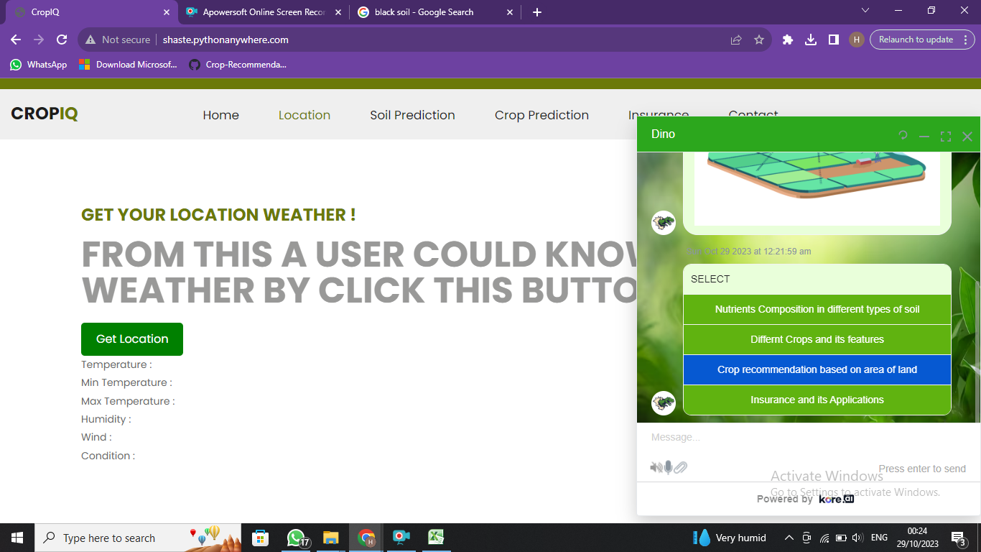Go back in browser history
Screen dimensions: 981x552
(x=16, y=40)
